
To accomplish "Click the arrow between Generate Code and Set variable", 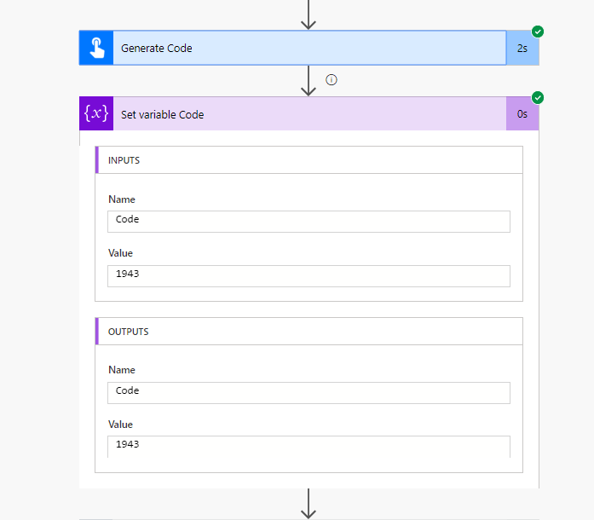I will 309,81.
